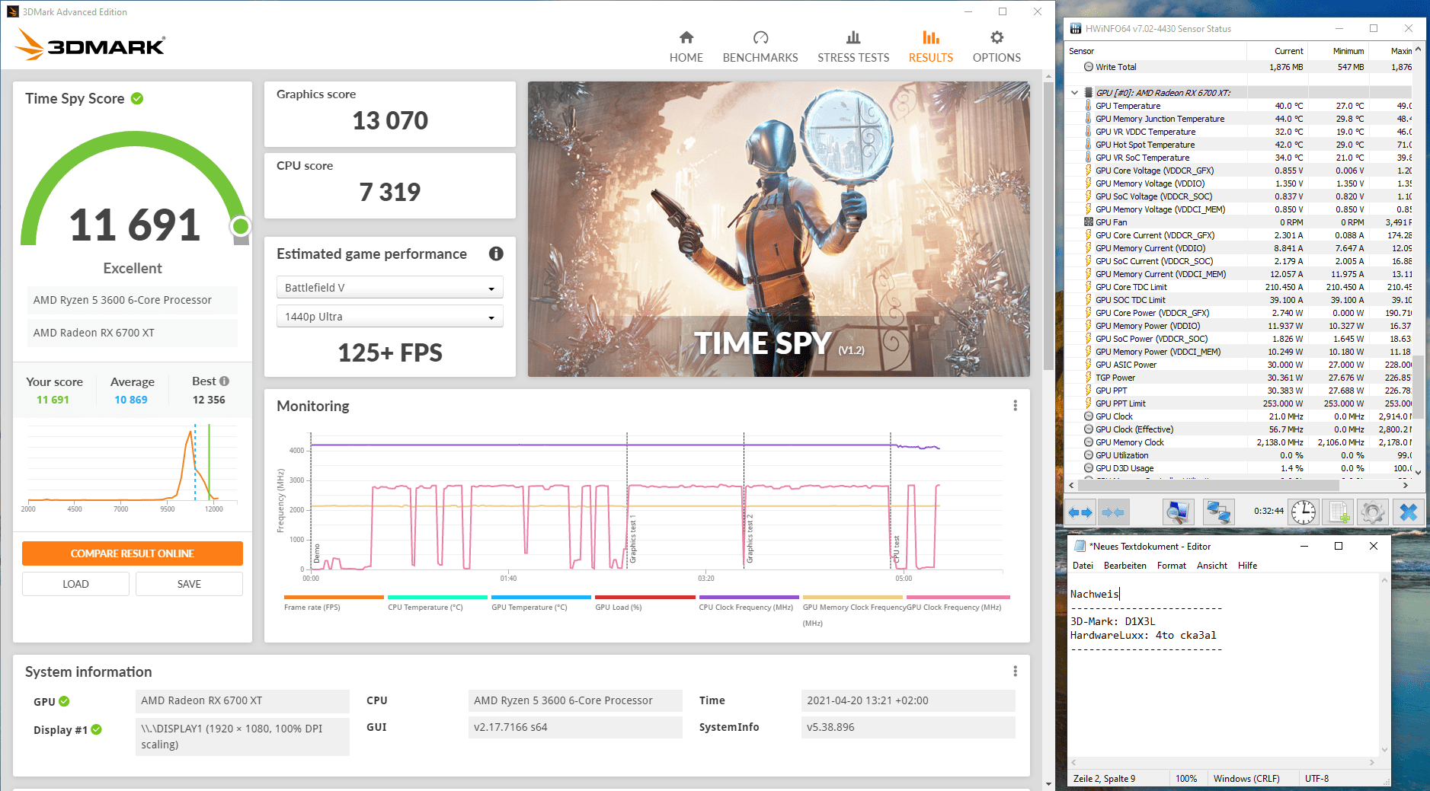Click the Editor notepad title bar icon

click(1080, 546)
